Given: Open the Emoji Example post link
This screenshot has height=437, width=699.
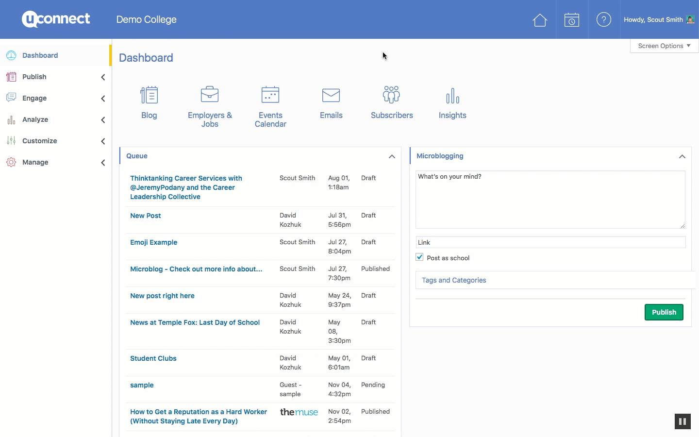Looking at the screenshot, I should [x=153, y=242].
